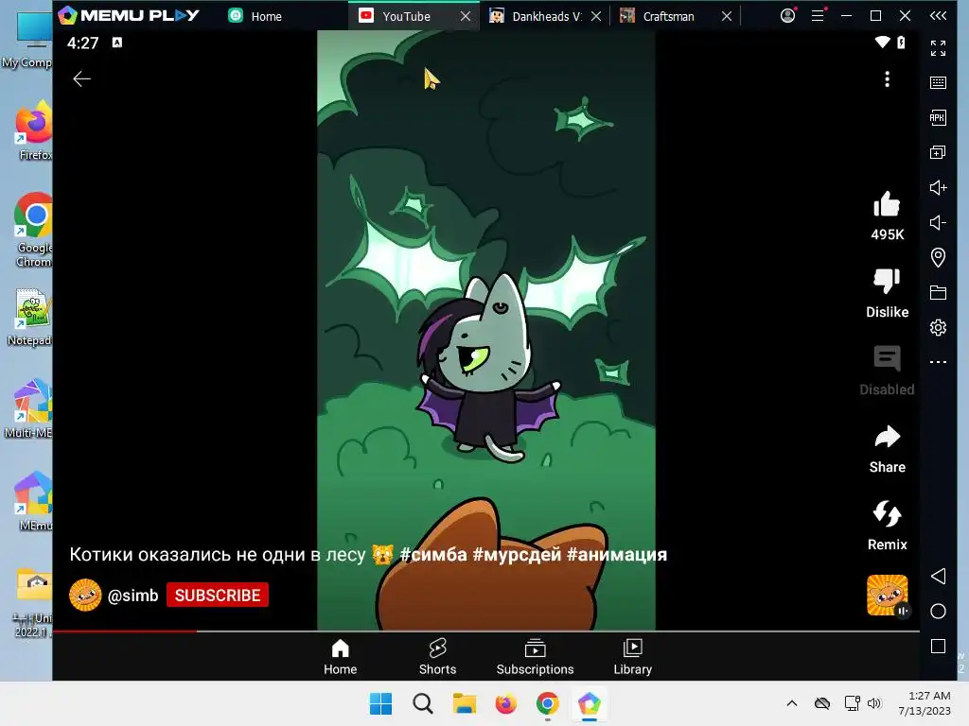
Task: Open the #анимация hashtag
Action: 617,554
